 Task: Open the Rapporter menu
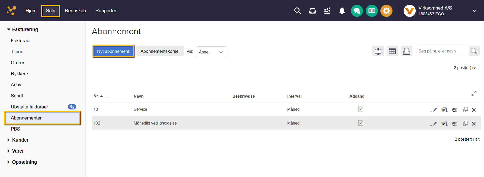tap(106, 11)
